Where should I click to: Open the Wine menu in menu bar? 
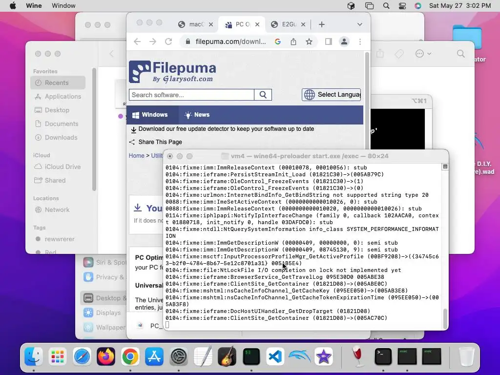pos(34,6)
